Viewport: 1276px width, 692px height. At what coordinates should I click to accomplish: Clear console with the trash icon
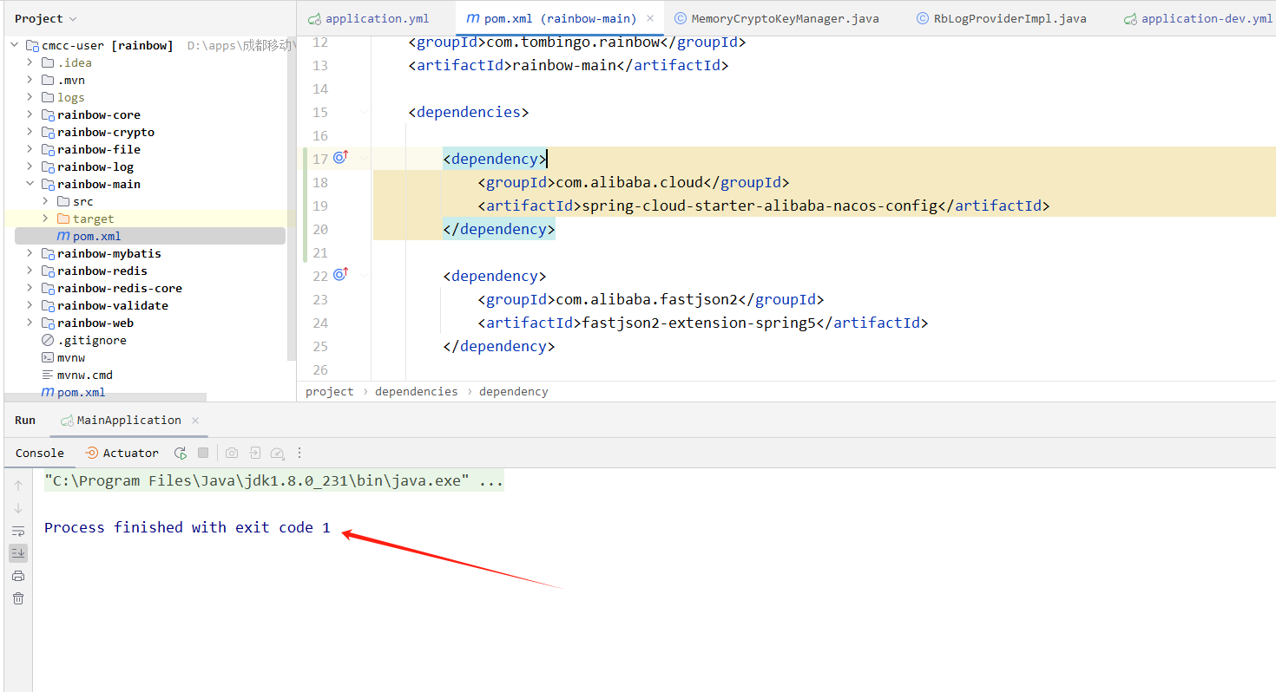(x=18, y=598)
